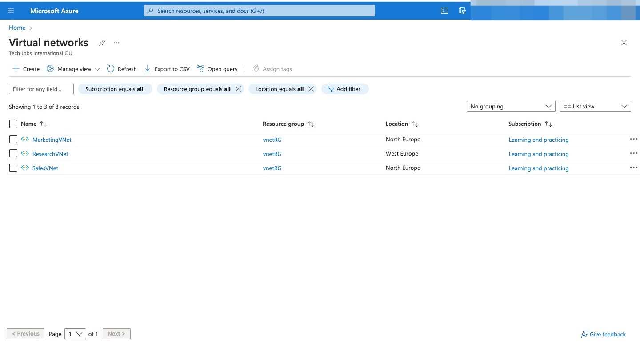This screenshot has width=640, height=348.
Task: Open vnetRG link in ResearchVNet row
Action: pos(272,154)
